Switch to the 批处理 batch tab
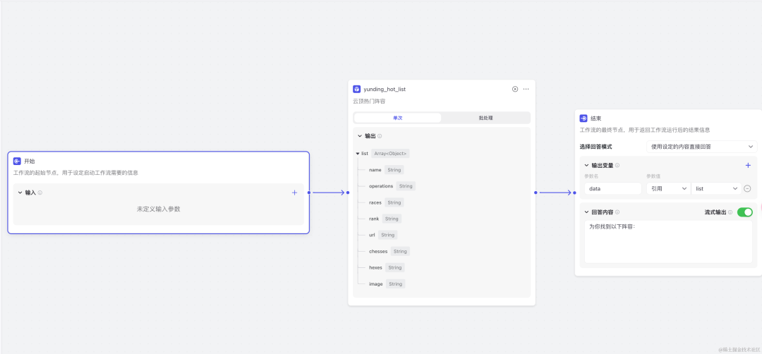 [x=485, y=118]
